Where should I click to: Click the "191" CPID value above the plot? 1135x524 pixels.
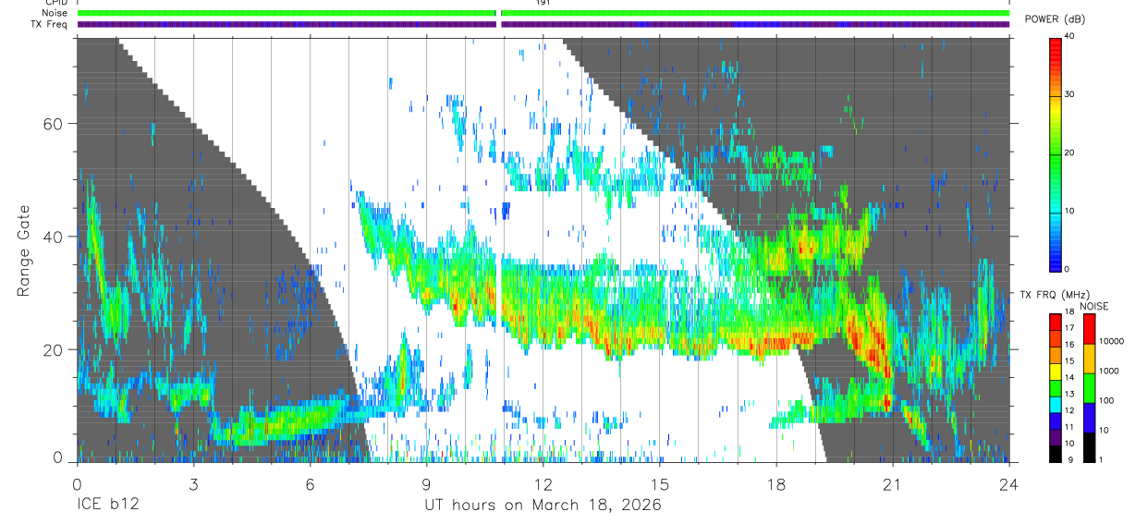tap(543, 3)
